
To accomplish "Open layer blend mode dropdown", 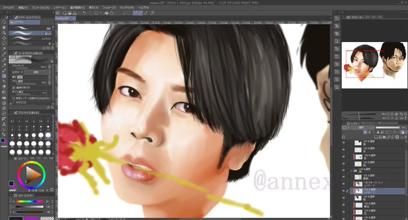I will click(362, 128).
